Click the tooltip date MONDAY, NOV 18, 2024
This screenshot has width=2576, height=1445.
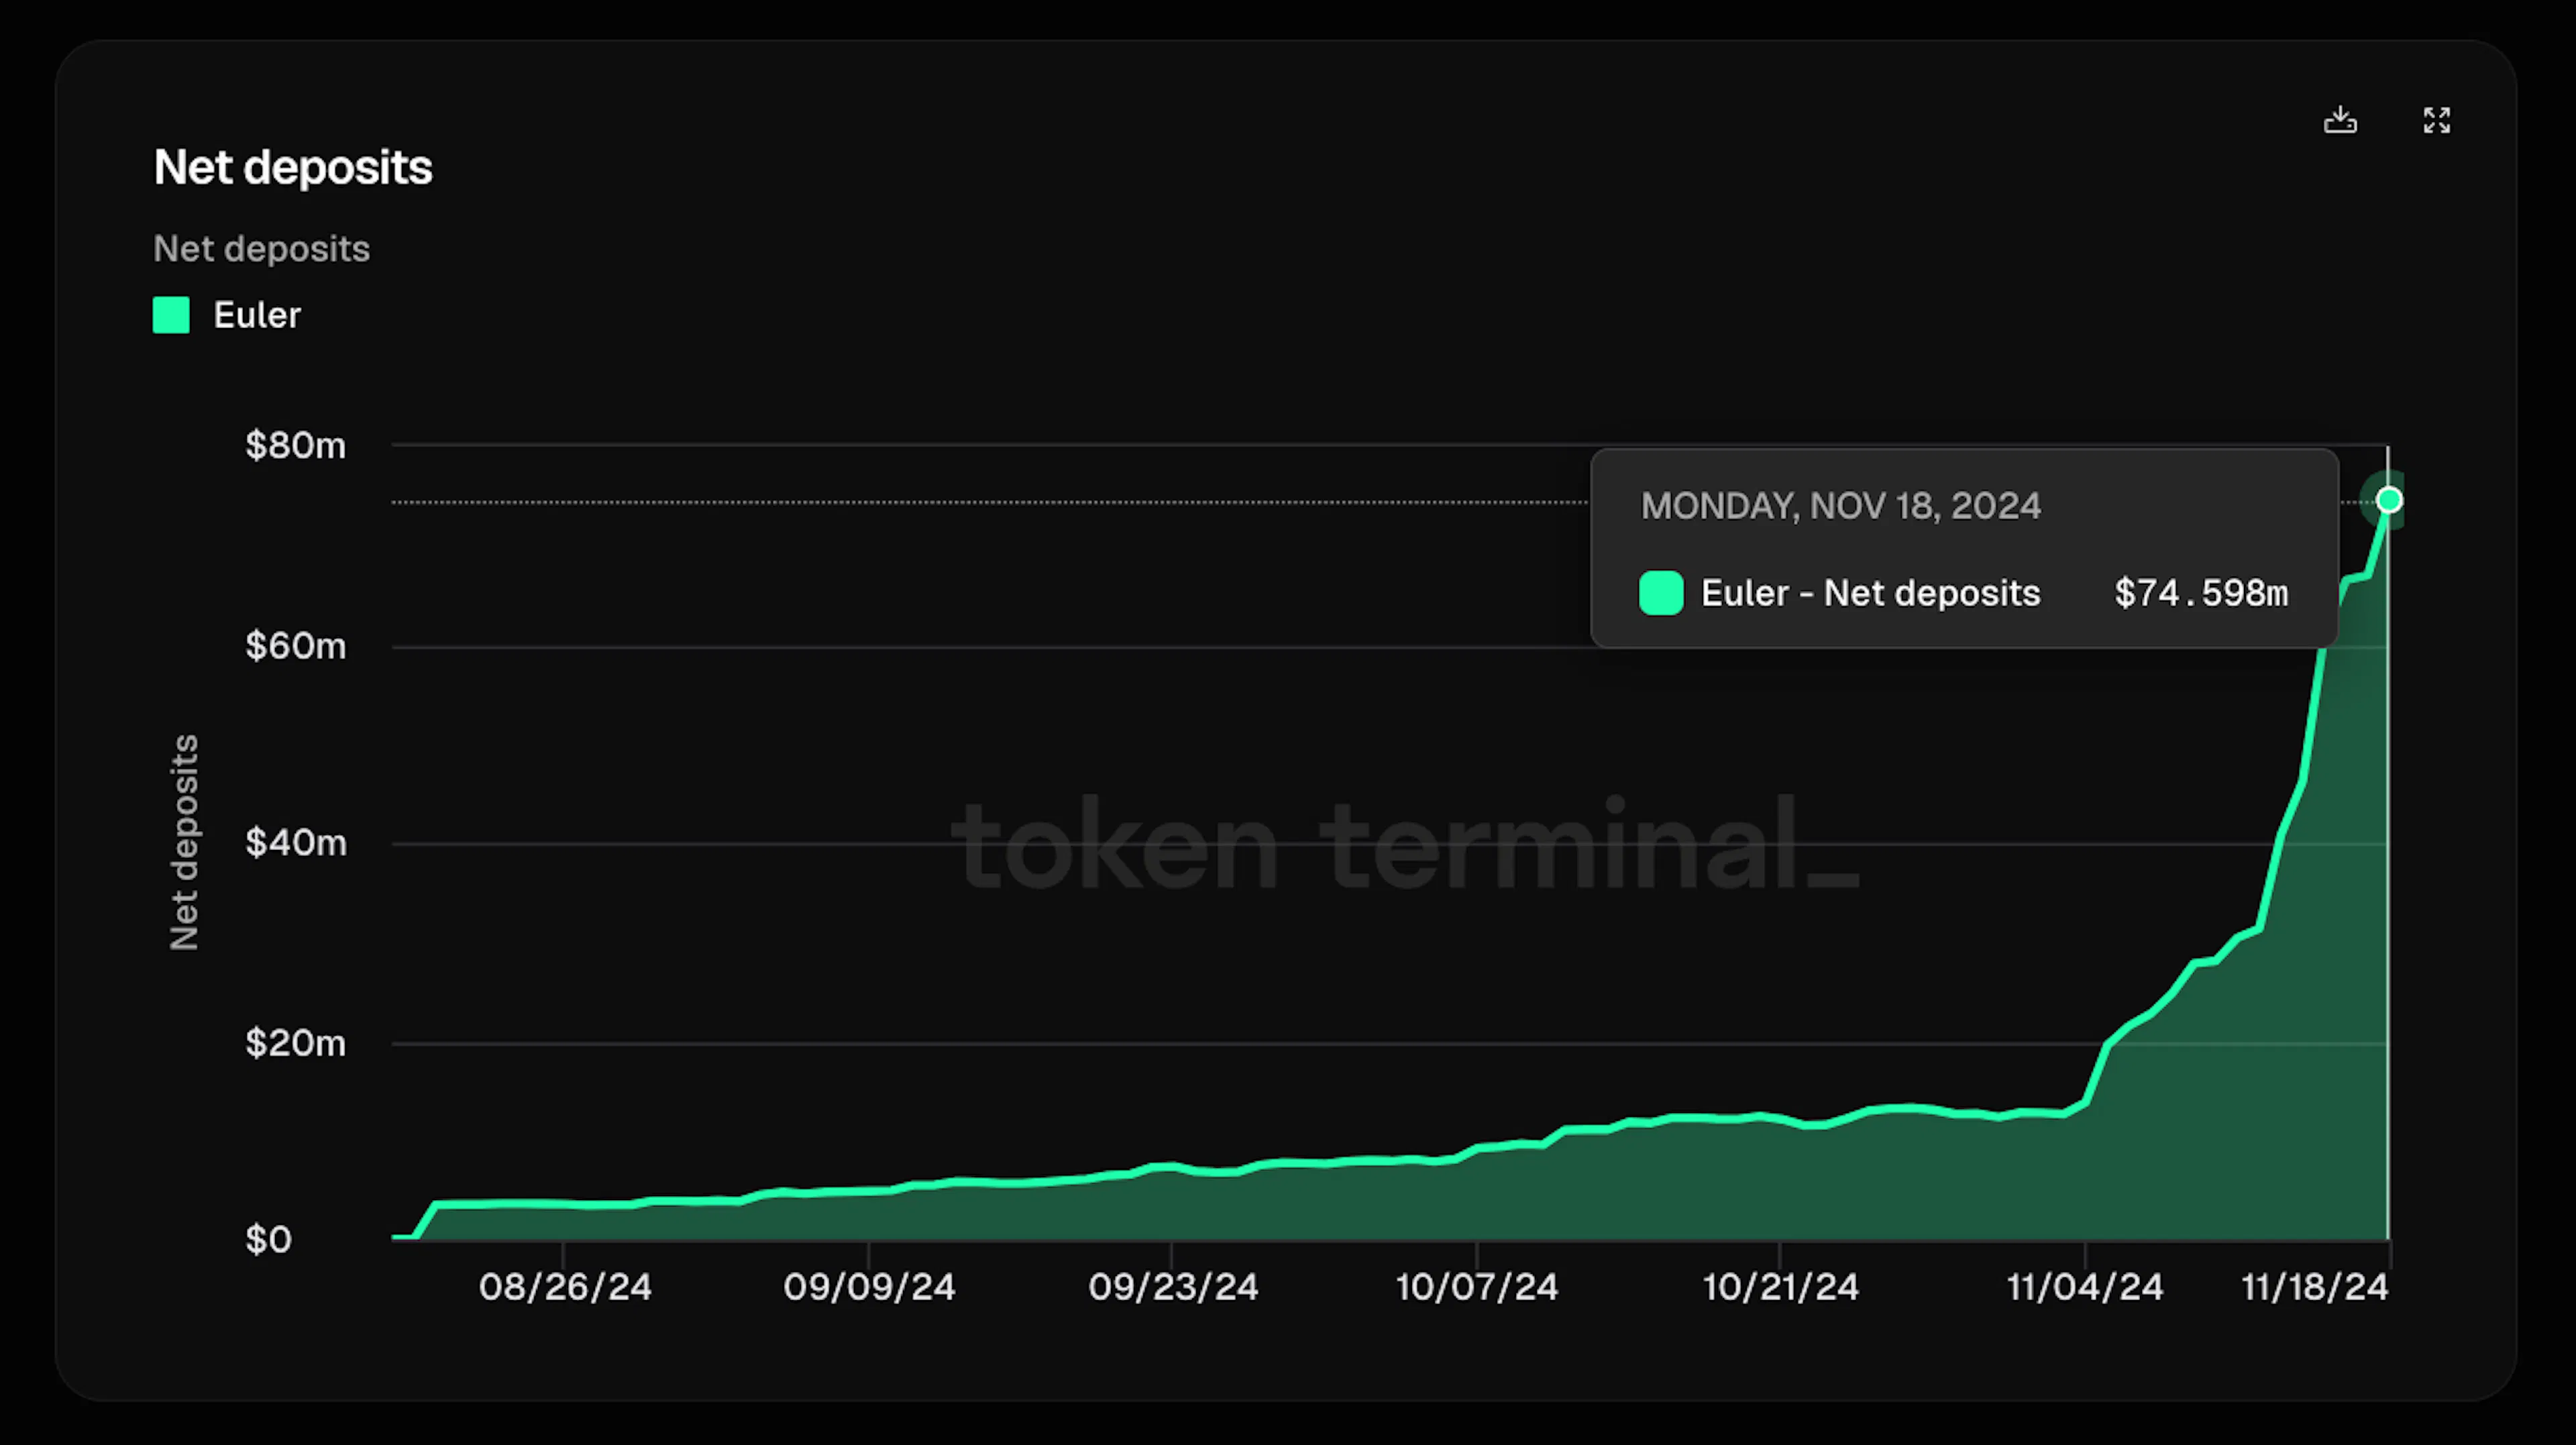(x=1841, y=506)
